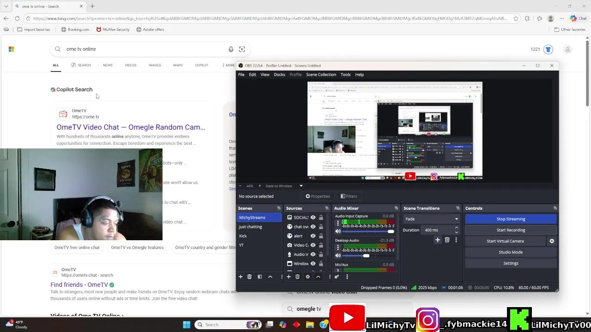Viewport: 591px width, 332px height.
Task: Open OBS File menu
Action: pos(241,75)
